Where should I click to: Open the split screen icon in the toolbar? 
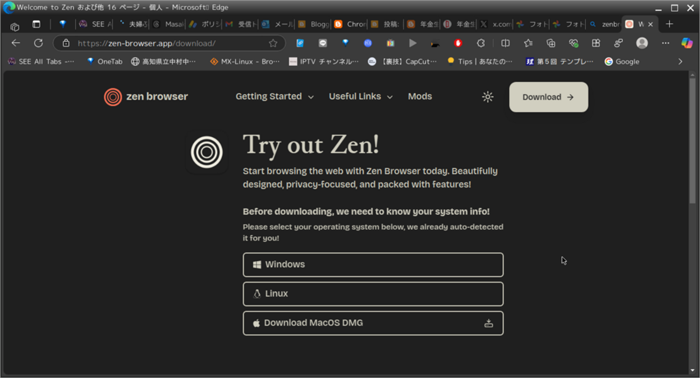click(x=505, y=43)
